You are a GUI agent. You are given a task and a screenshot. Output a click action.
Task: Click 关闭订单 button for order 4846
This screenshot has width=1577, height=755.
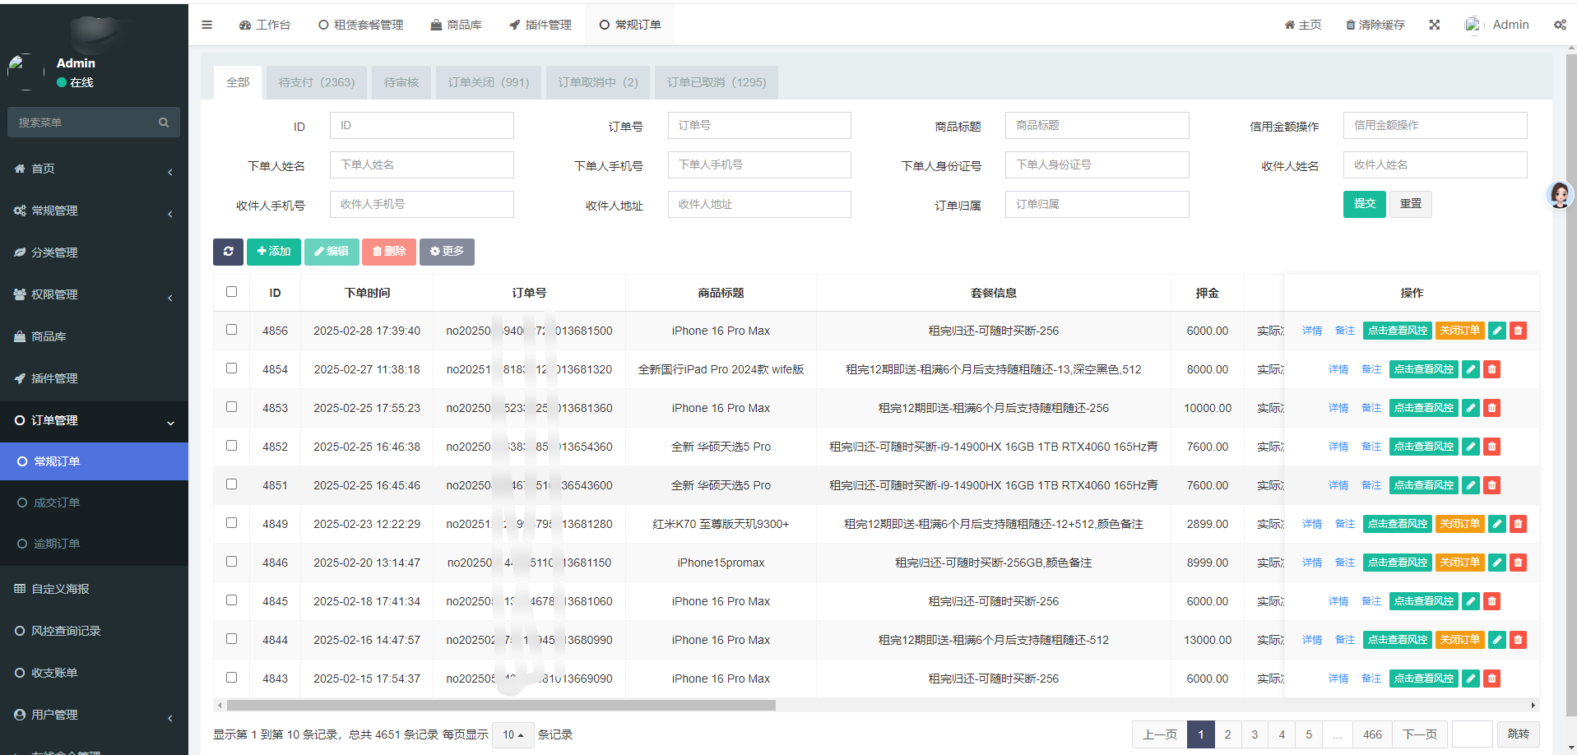coord(1459,563)
